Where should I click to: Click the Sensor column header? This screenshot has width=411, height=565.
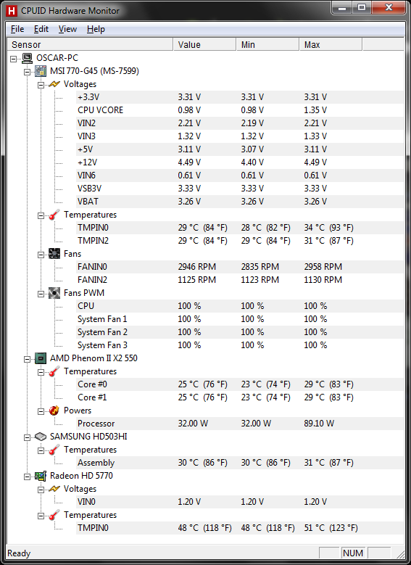click(90, 45)
